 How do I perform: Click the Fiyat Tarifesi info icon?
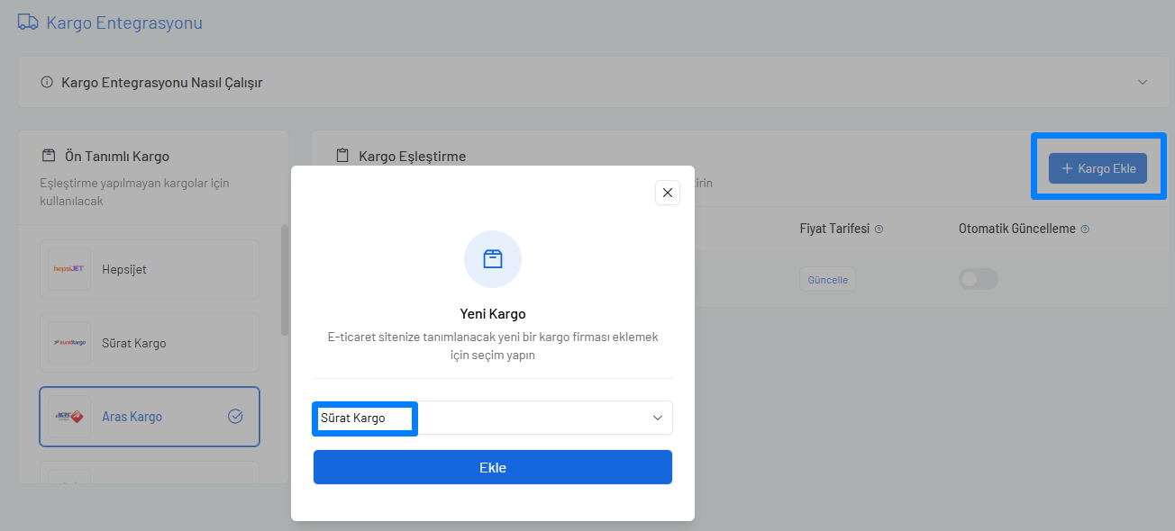[879, 229]
